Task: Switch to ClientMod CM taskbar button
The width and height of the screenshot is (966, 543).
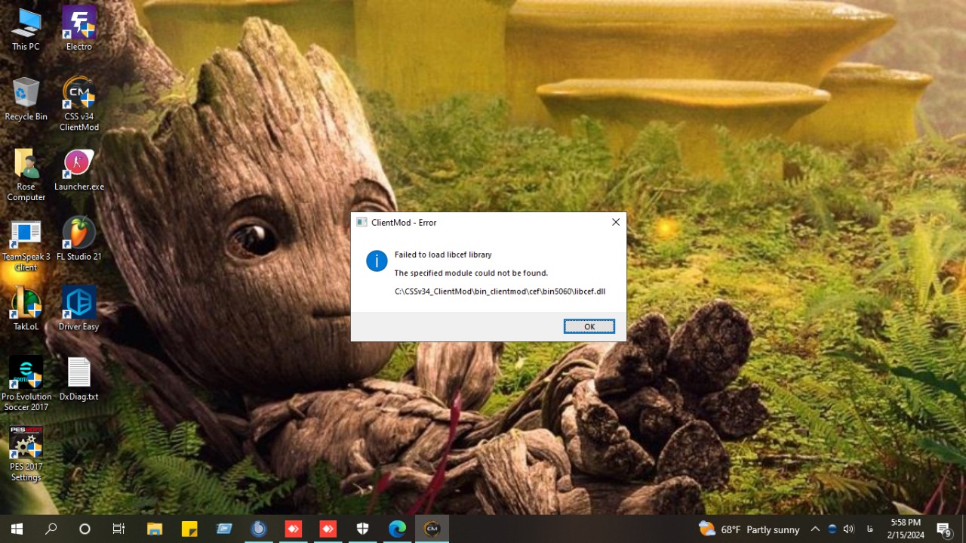Action: pyautogui.click(x=432, y=529)
